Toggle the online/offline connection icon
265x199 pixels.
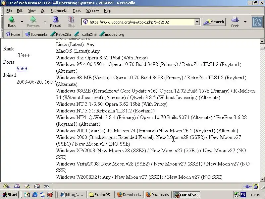point(247,186)
